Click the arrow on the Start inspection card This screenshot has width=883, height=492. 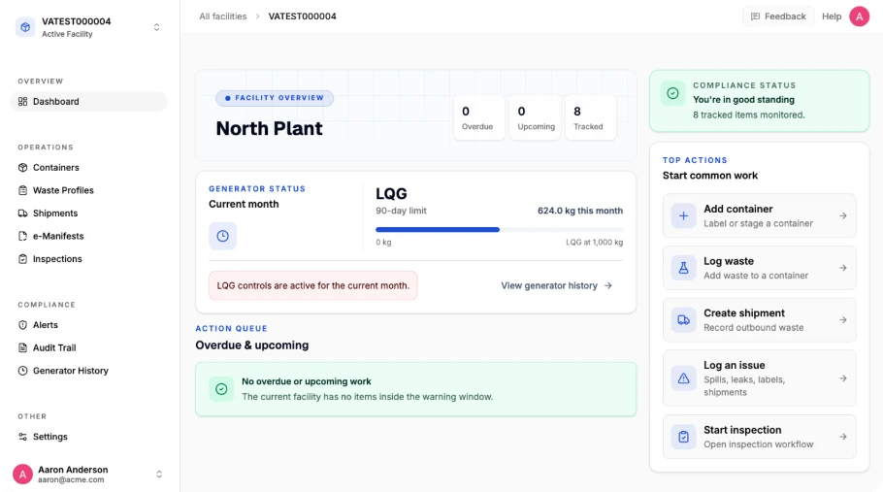[843, 437]
